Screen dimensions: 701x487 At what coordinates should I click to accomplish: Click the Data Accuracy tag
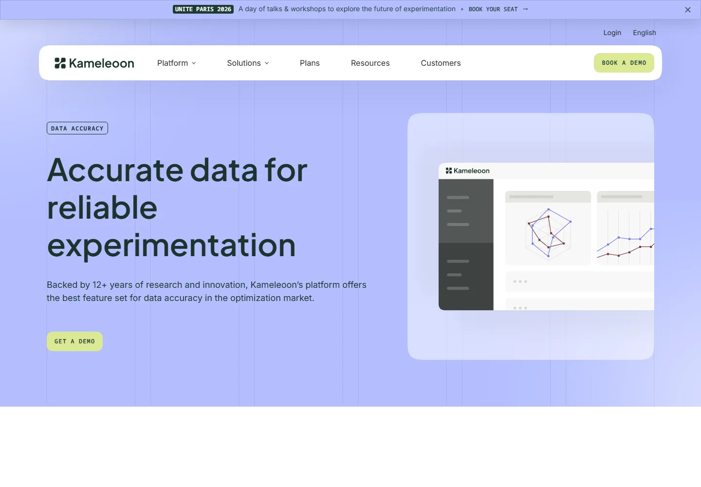[x=77, y=128]
